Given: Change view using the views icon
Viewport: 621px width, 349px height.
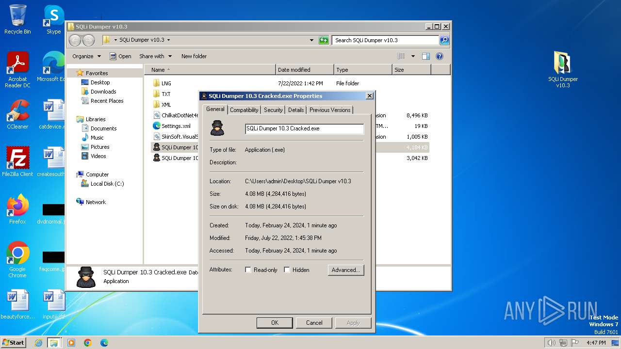Looking at the screenshot, I should pos(401,56).
